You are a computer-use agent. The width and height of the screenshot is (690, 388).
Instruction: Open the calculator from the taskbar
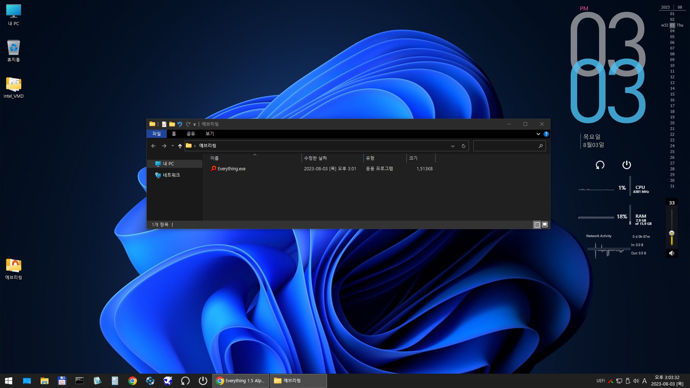coord(115,381)
